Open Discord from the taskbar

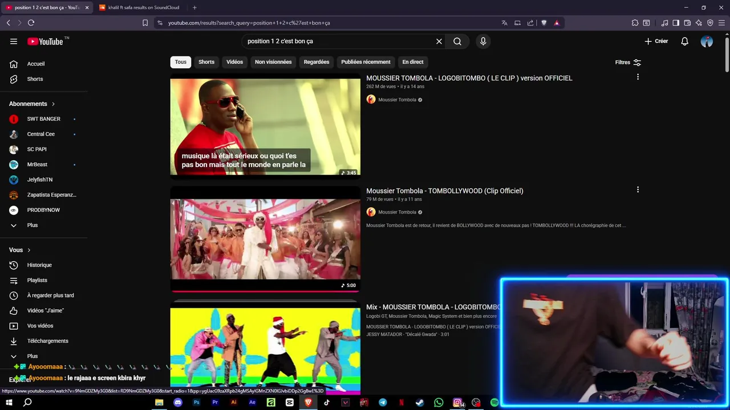pos(178,403)
